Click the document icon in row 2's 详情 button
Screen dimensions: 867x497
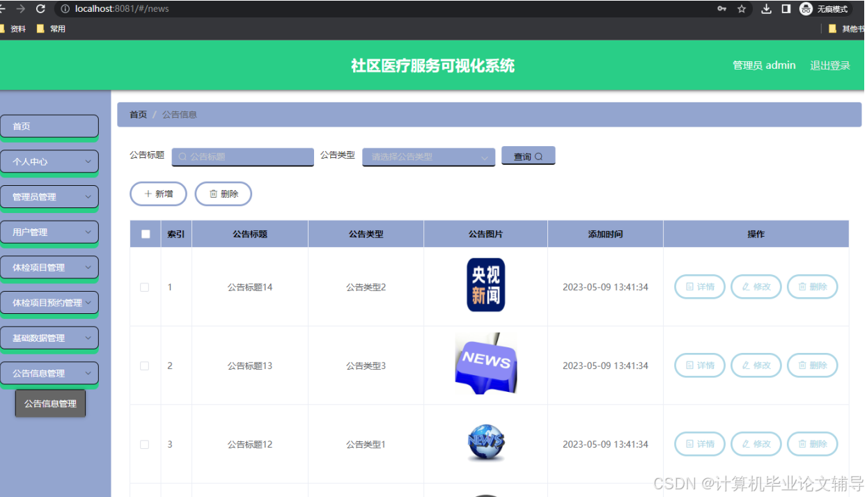(689, 365)
